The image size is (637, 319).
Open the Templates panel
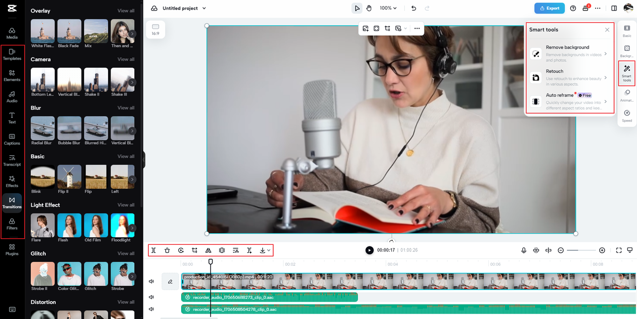12,55
